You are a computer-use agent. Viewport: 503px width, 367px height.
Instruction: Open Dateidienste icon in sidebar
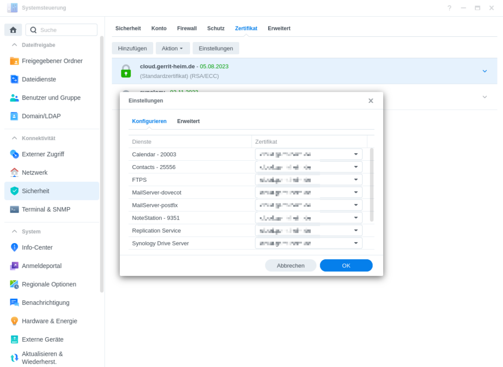tap(14, 79)
